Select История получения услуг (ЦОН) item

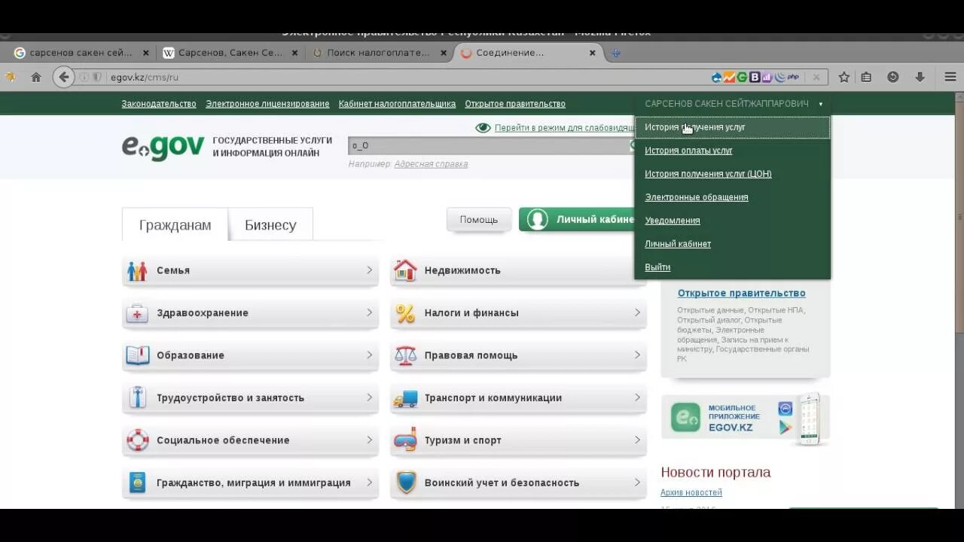[x=708, y=174]
